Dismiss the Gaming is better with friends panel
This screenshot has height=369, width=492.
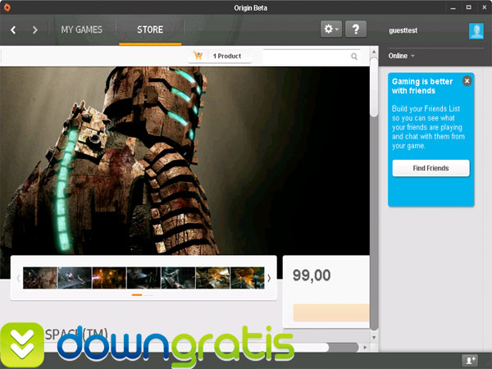point(467,80)
